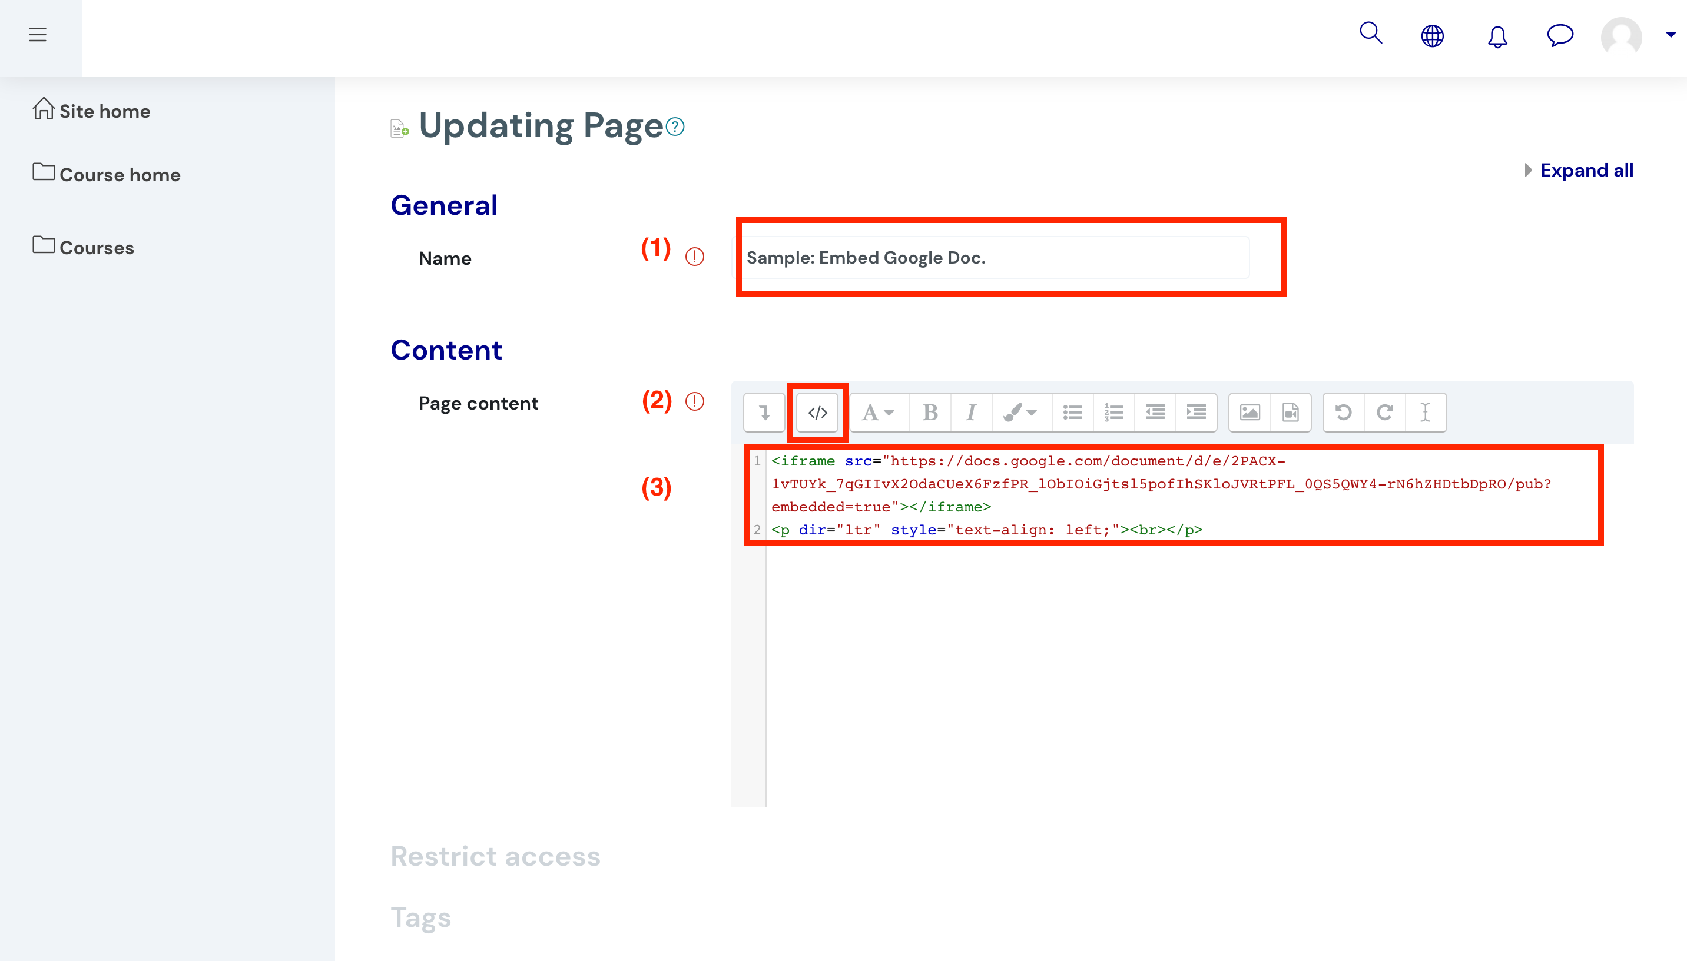The image size is (1687, 961).
Task: Click the help icon beside Updating Page
Action: point(675,126)
